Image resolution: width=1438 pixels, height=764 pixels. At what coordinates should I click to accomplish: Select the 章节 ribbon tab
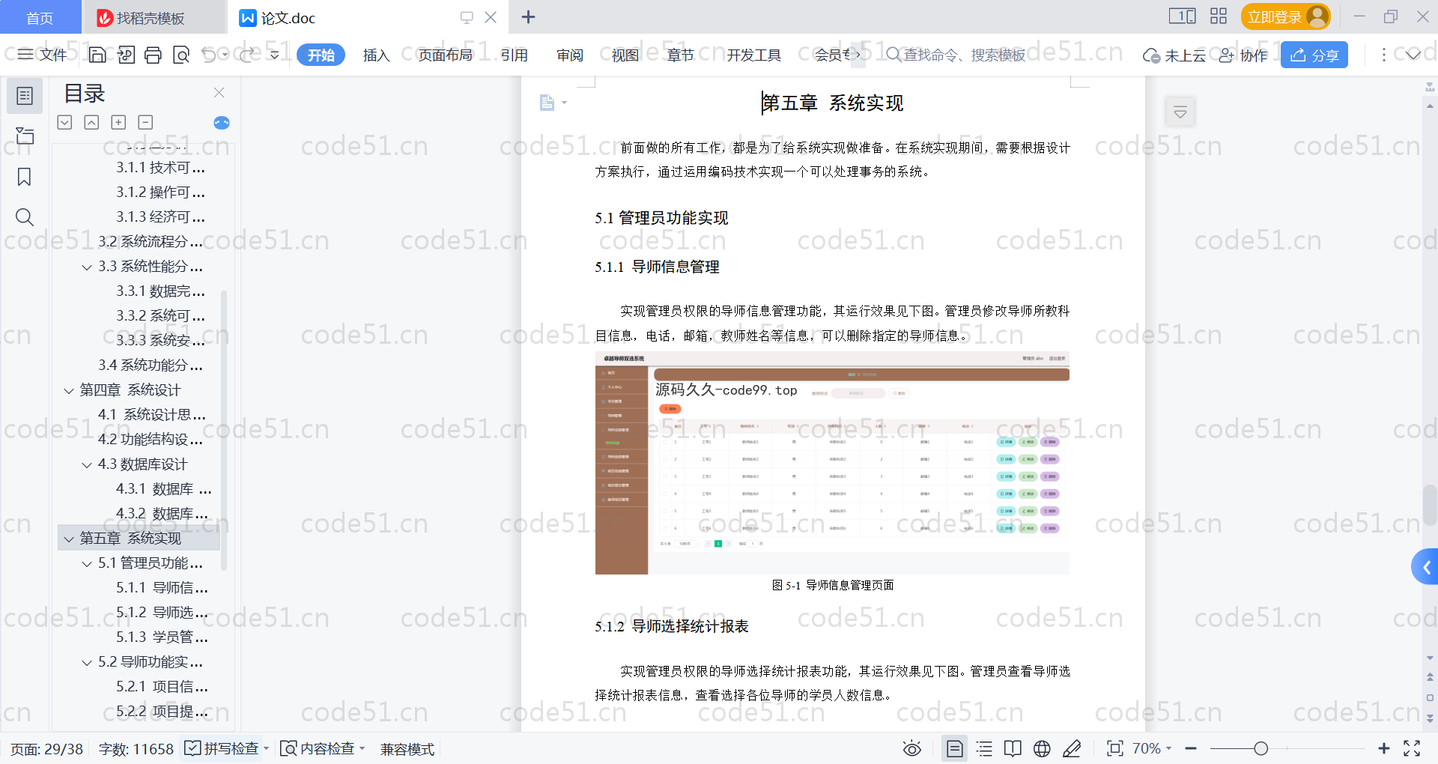coord(681,55)
